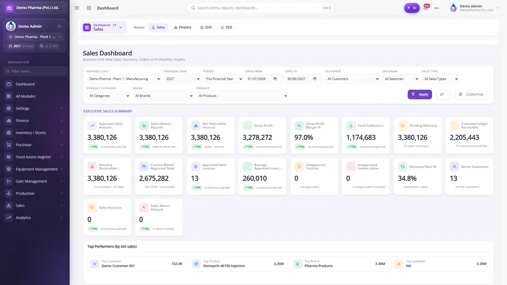Screen dimensions: 507x285
Task: Open the Dashboards - 13 Sales dropdown
Action: coord(104,27)
